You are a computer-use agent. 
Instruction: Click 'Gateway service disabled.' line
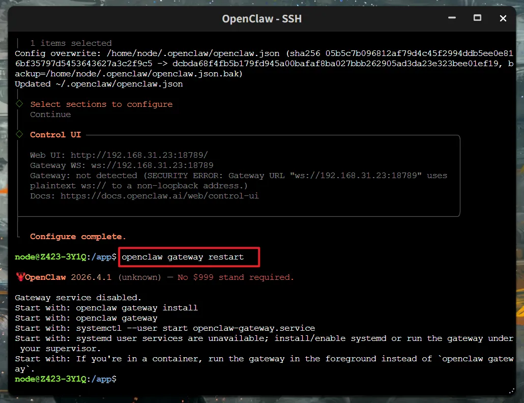pyautogui.click(x=78, y=298)
